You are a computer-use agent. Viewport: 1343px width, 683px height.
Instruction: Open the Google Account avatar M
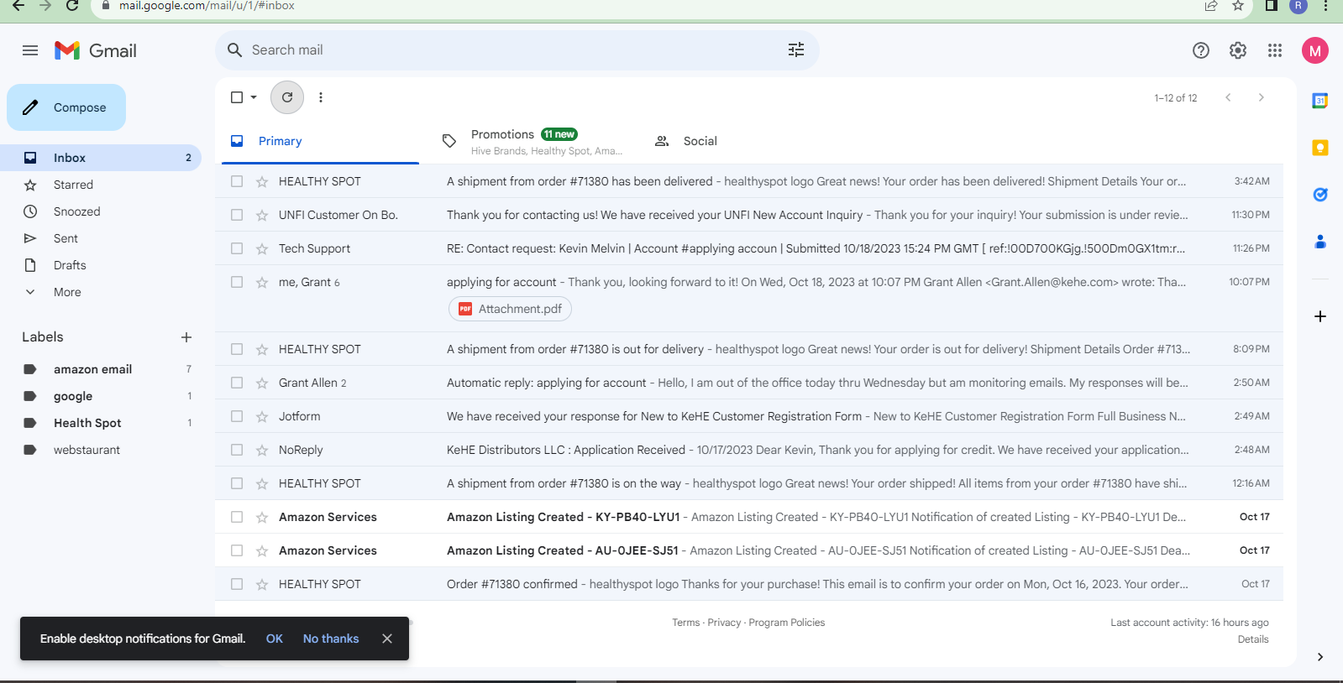coord(1315,50)
